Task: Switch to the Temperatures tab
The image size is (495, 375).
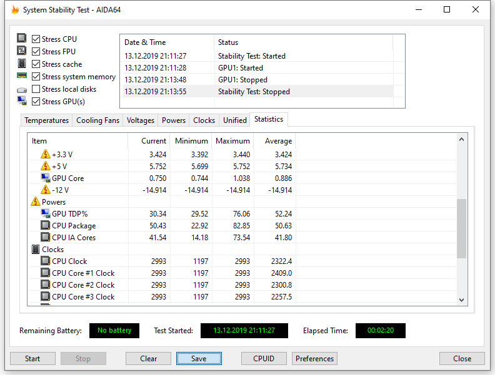Action: point(47,120)
